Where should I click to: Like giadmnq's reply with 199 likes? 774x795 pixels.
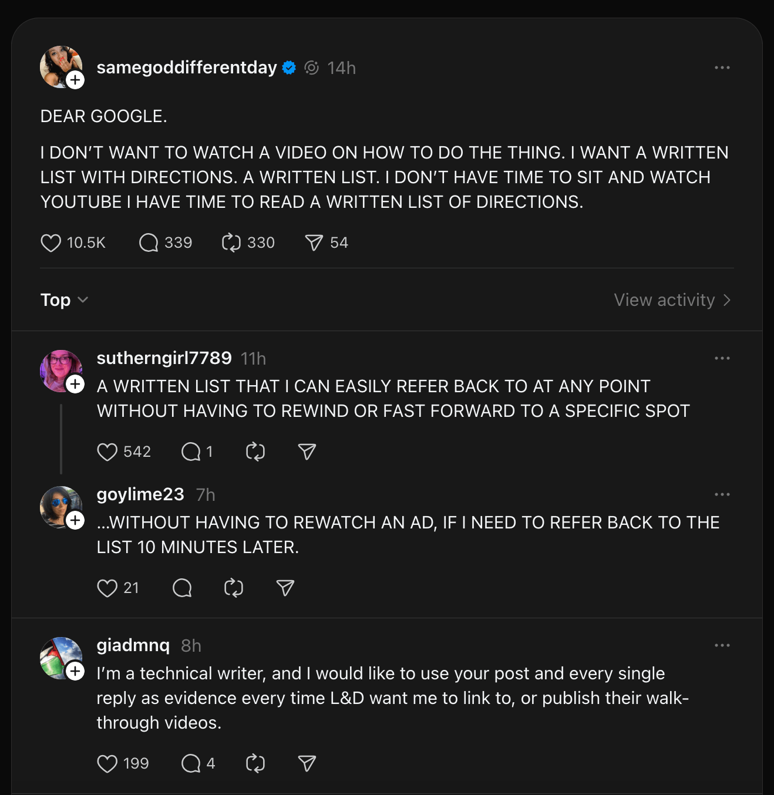click(107, 763)
